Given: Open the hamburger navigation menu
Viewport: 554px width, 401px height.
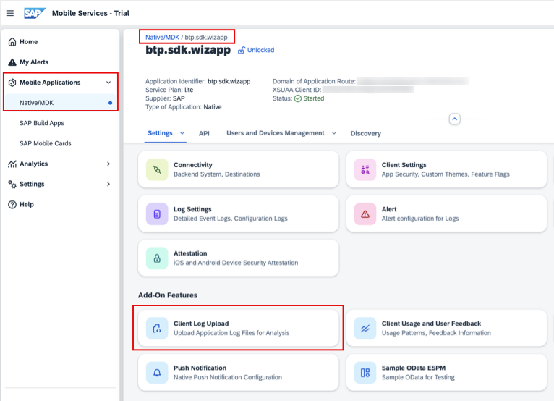Looking at the screenshot, I should pos(10,13).
